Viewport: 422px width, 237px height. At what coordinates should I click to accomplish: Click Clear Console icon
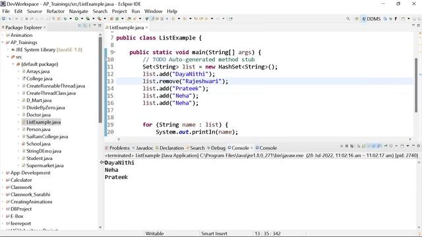pos(359,146)
